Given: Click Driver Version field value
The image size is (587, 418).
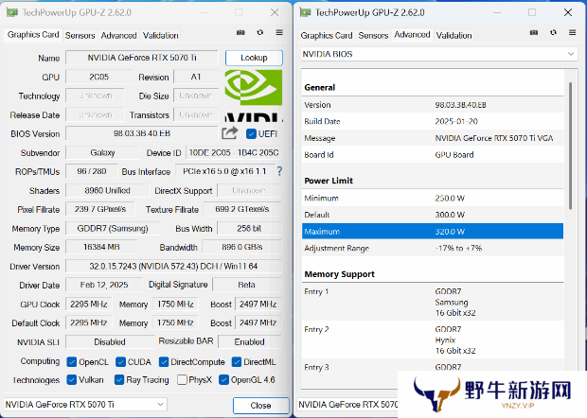Looking at the screenshot, I should pyautogui.click(x=173, y=266).
